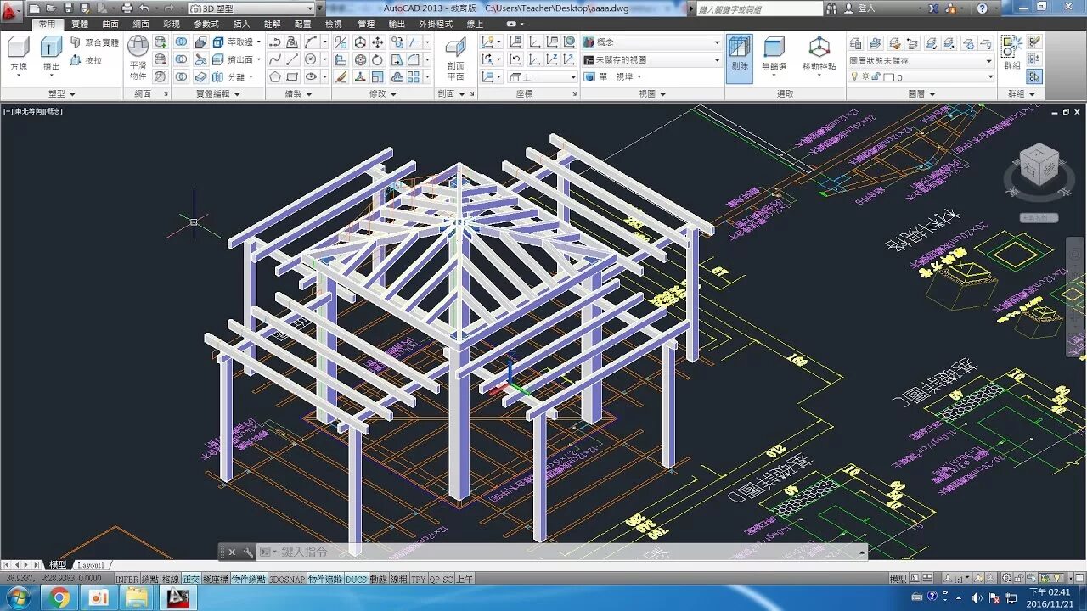Viewport: 1087px width, 611px height.
Task: Switch to the Layout1 tab
Action: click(90, 565)
